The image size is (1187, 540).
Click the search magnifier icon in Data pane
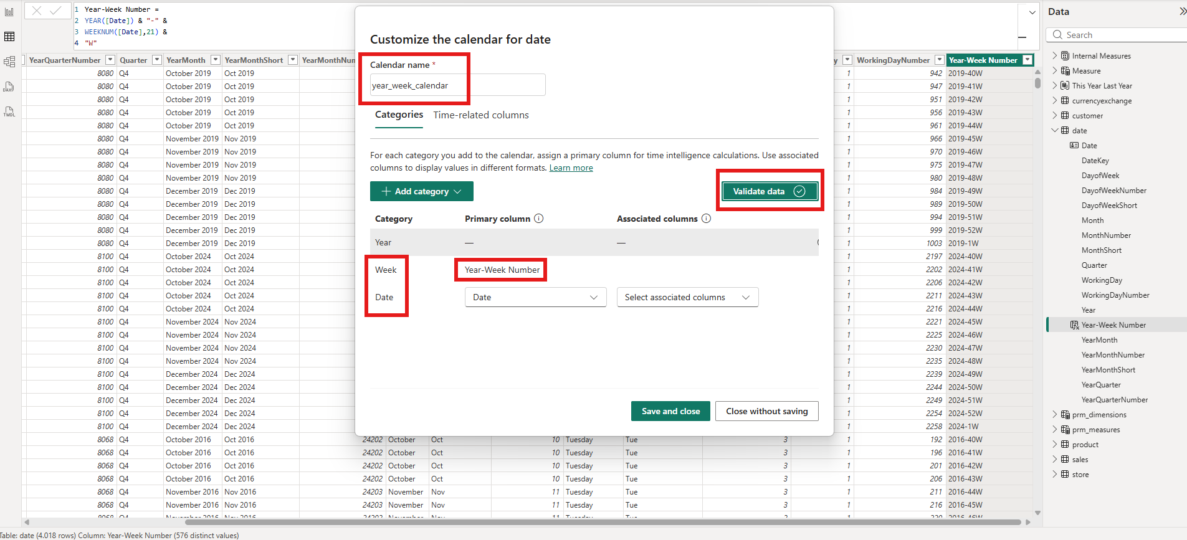click(1057, 35)
